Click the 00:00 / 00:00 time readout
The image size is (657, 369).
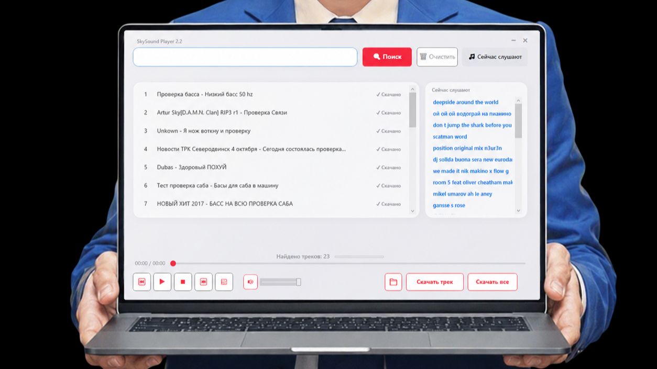pos(150,263)
